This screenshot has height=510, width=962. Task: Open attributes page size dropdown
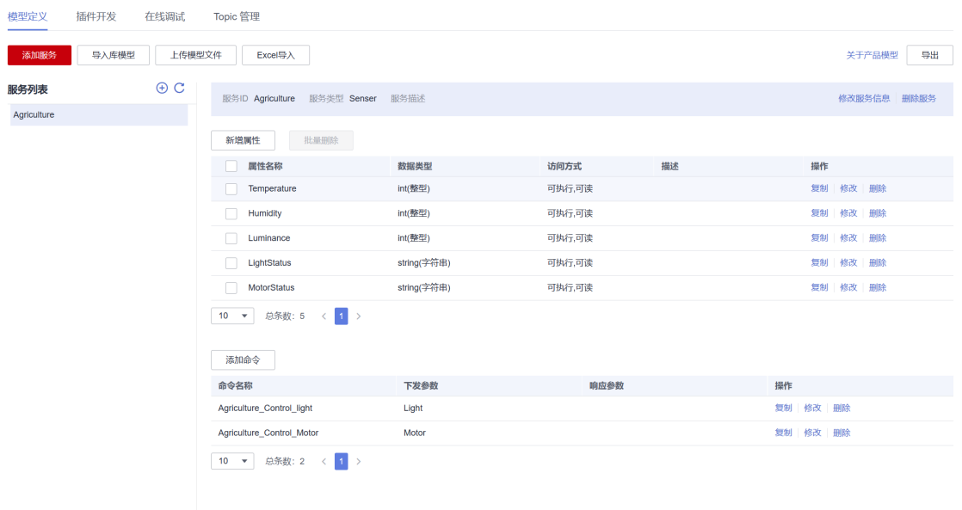[232, 316]
